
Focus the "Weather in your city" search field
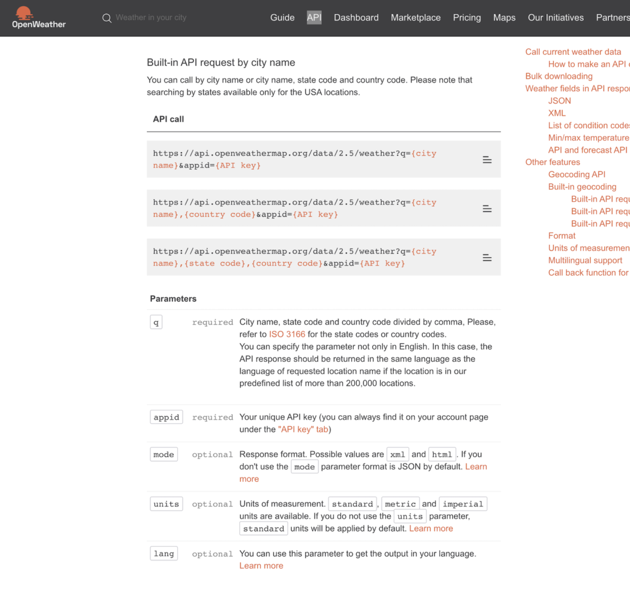tap(151, 18)
